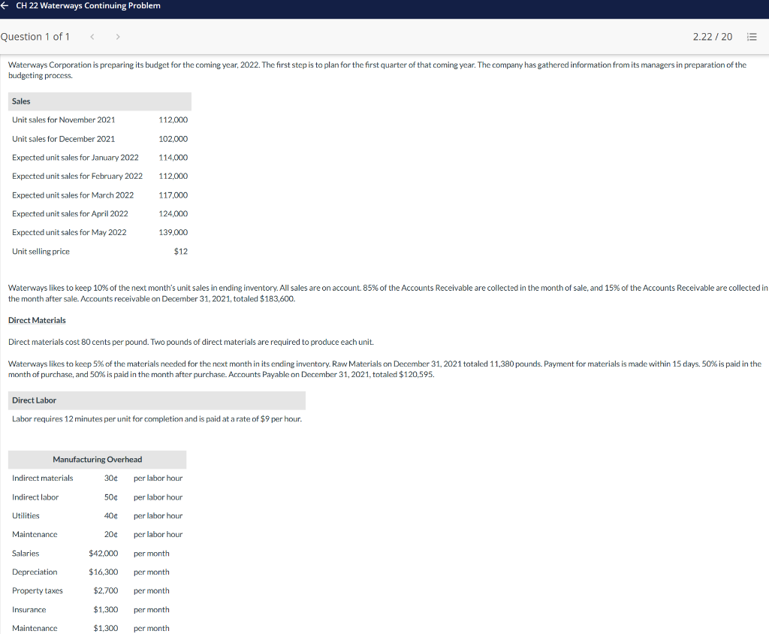Select the $42,000 salaries amount
The height and width of the screenshot is (634, 769).
click(104, 554)
